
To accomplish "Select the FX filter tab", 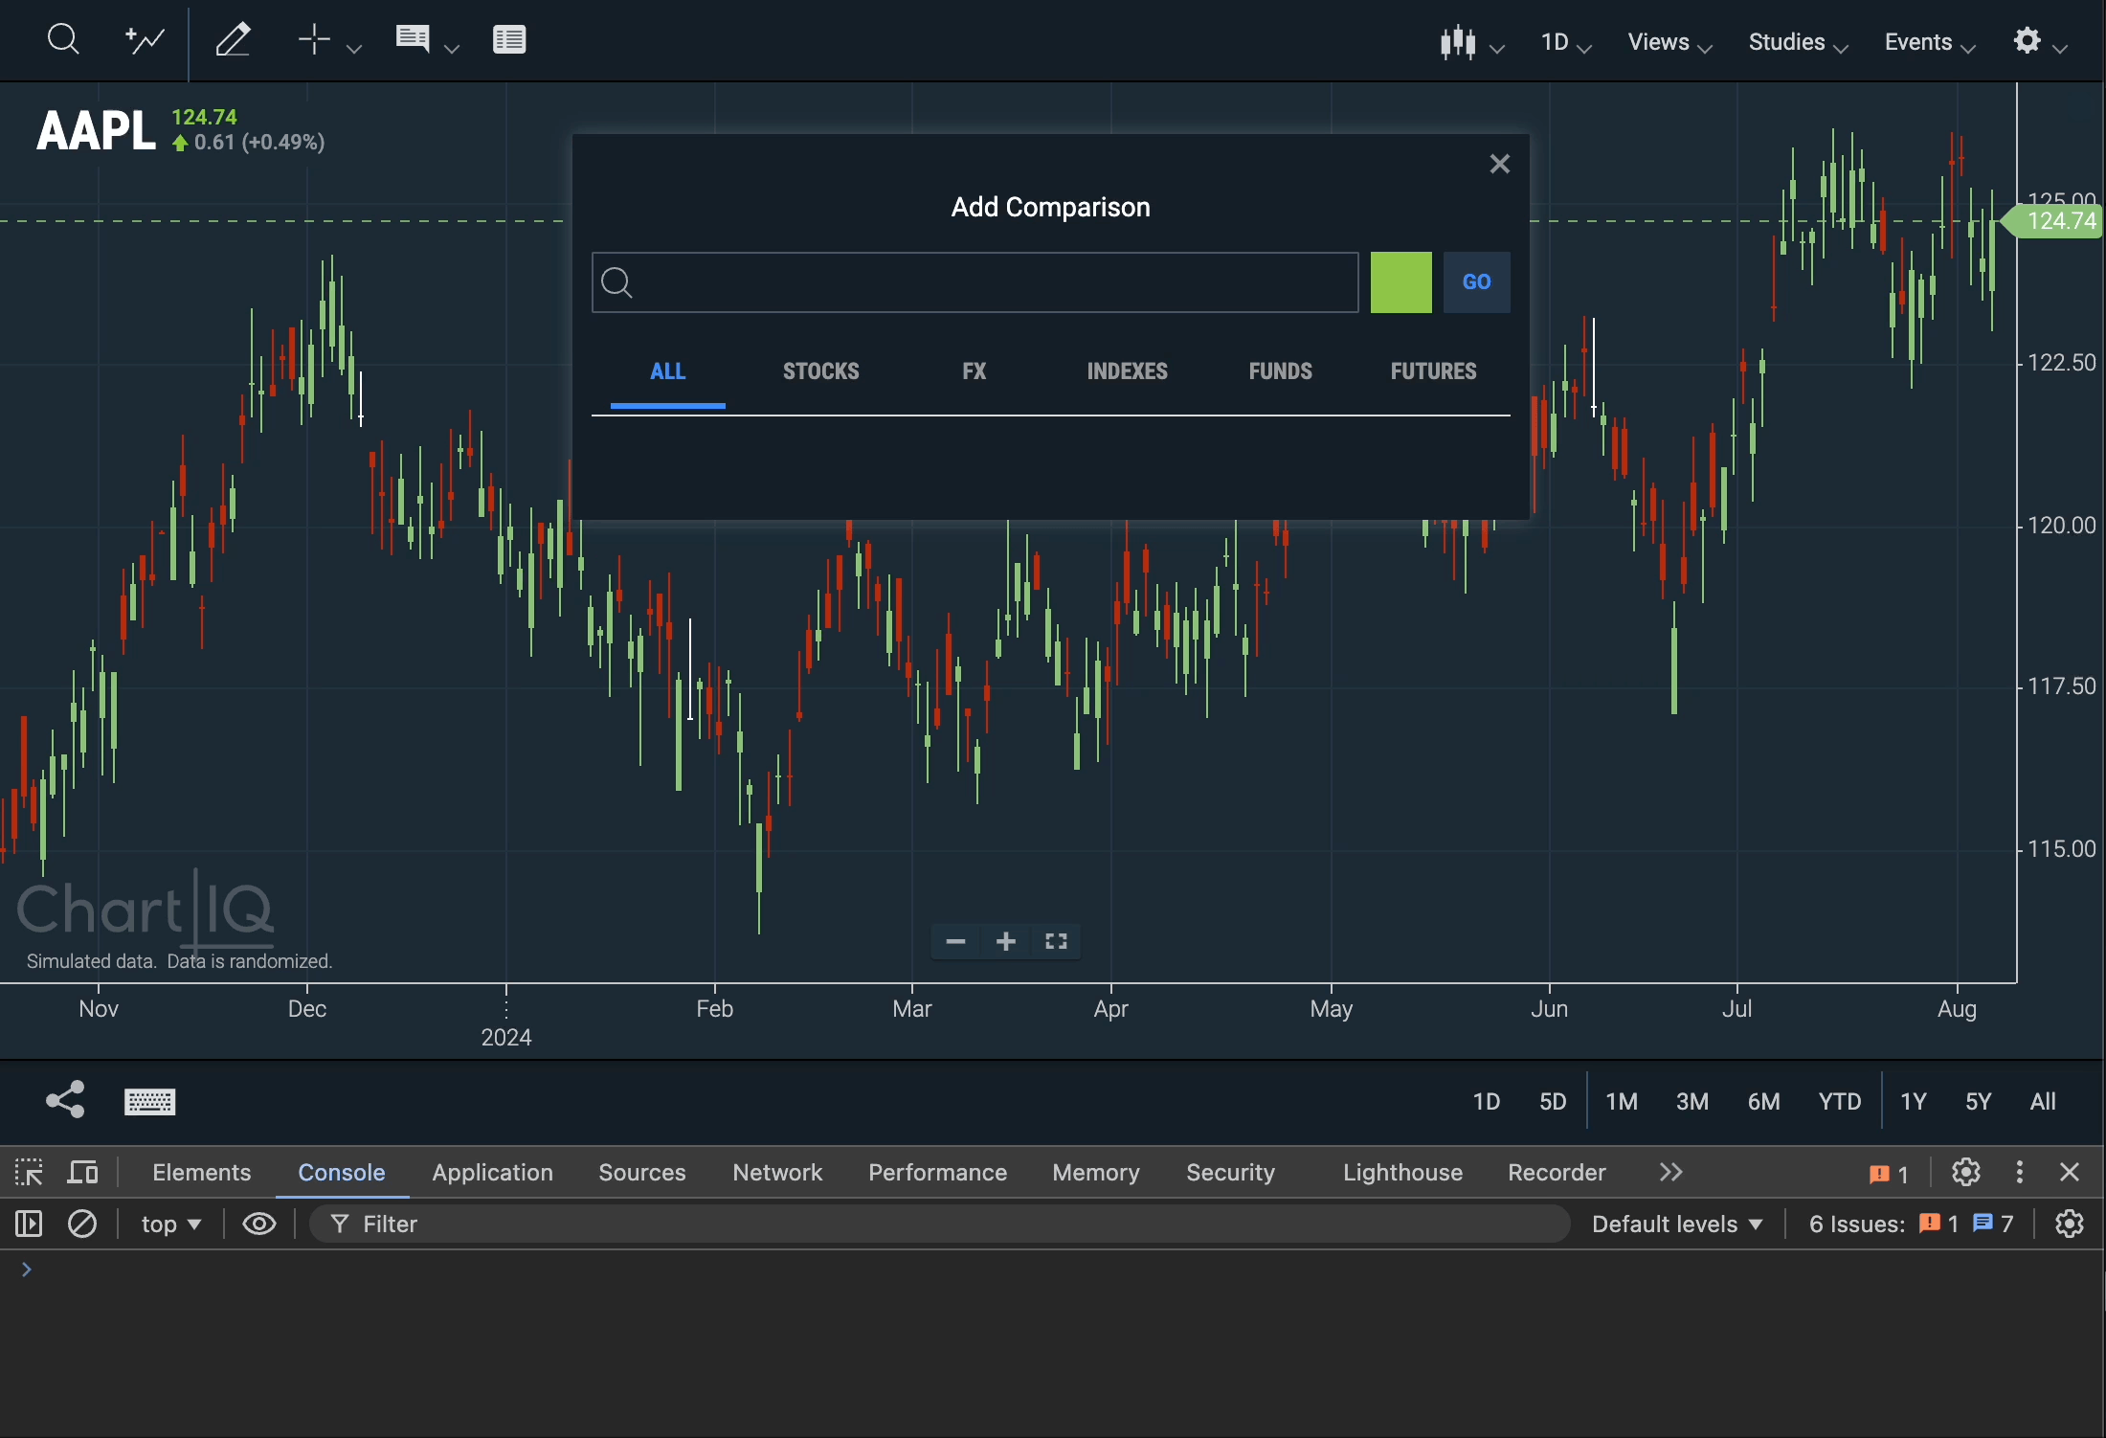I will coord(975,371).
